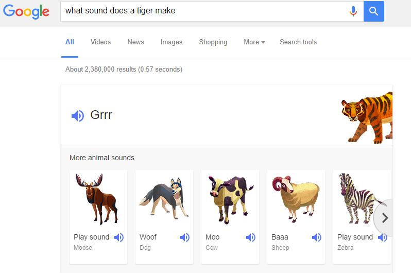This screenshot has height=273, width=411.
Task: Show next animal sounds with arrow
Action: click(x=385, y=218)
